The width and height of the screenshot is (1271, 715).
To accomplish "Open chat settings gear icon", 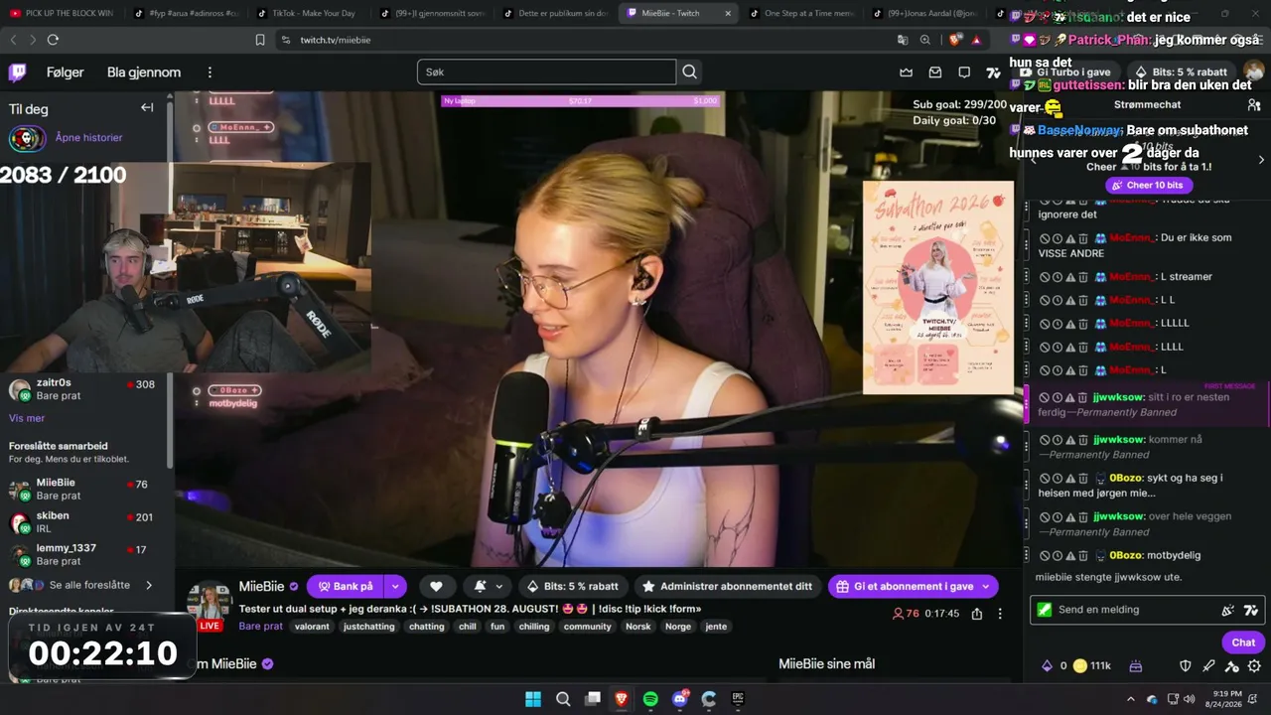I will click(1254, 666).
